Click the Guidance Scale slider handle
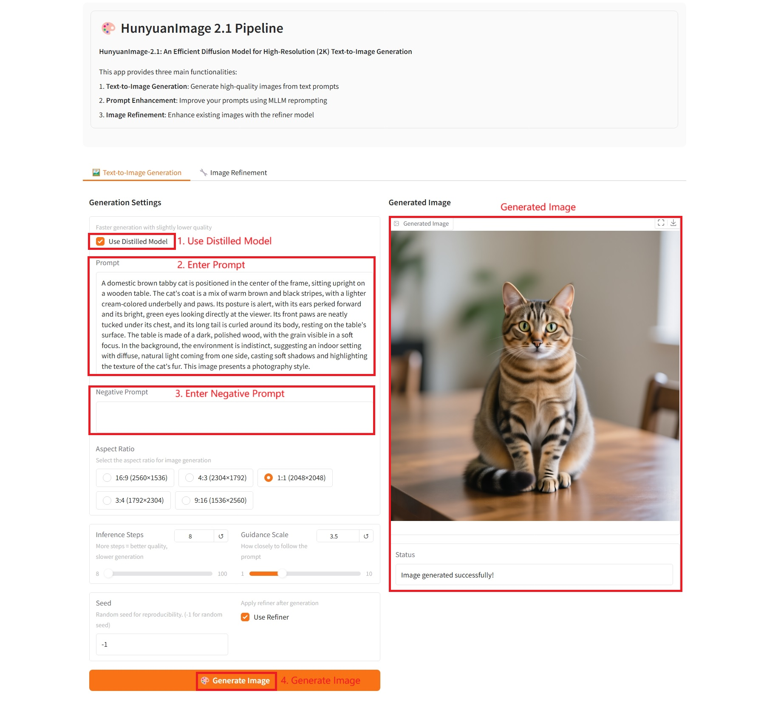Viewport: 764px width, 702px height. coord(282,574)
